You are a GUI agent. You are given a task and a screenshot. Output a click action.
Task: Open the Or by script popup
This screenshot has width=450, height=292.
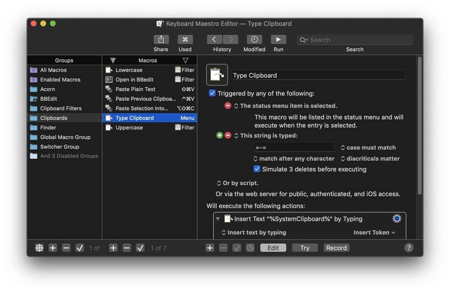pos(238,183)
